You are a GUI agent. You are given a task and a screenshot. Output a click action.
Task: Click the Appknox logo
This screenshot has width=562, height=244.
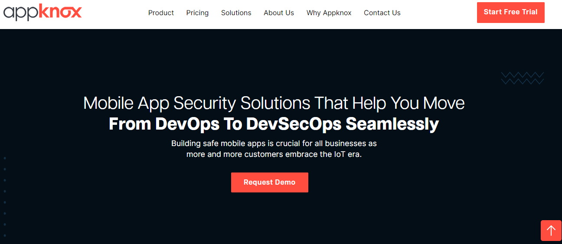(42, 12)
